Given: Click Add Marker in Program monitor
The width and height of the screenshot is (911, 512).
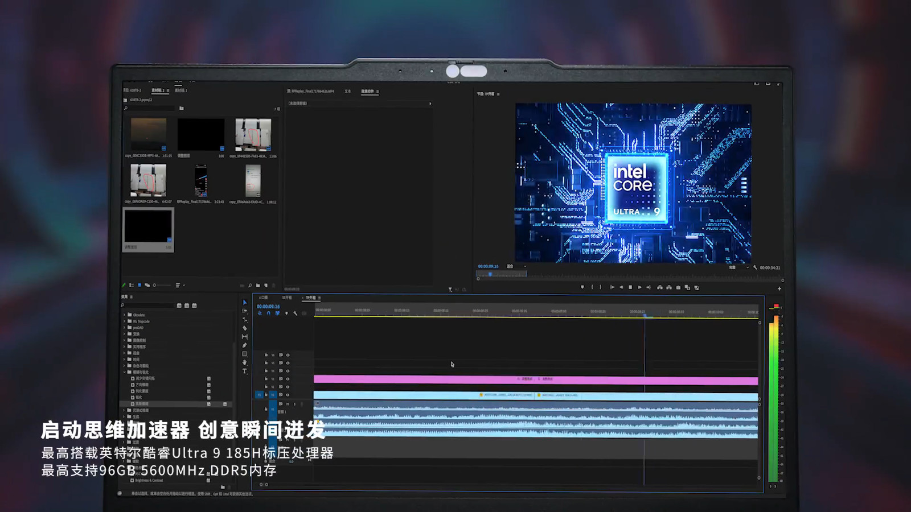Looking at the screenshot, I should click(582, 287).
